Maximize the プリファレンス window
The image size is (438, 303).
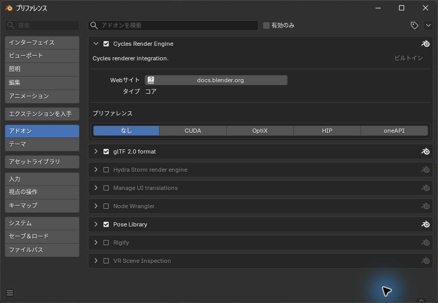click(x=402, y=8)
